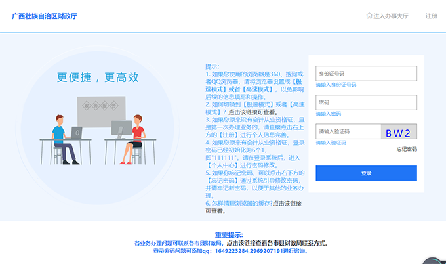Focus the 密码 password field
Image resolution: width=446 pixels, height=264 pixels.
pos(366,102)
